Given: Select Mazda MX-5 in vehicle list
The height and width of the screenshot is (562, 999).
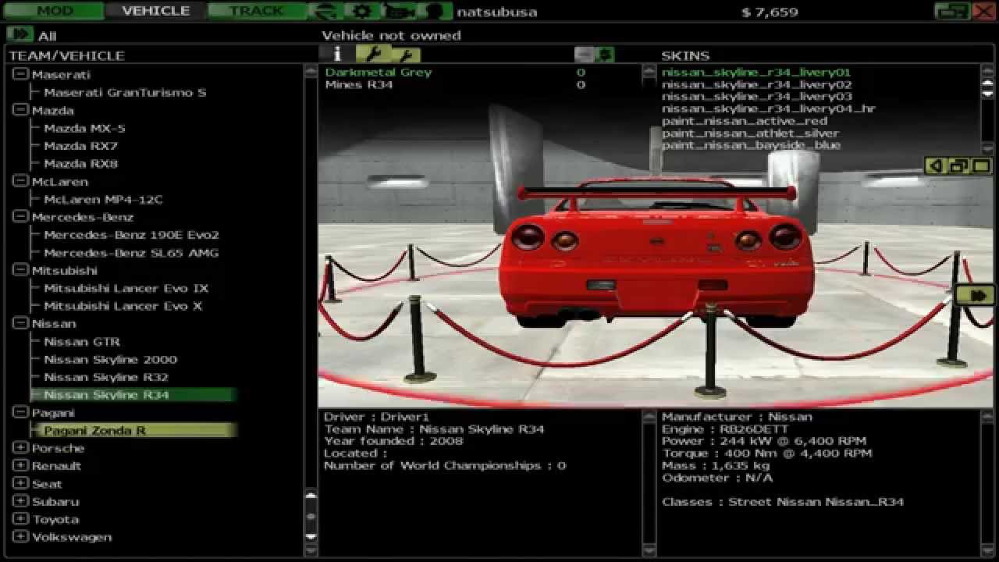Looking at the screenshot, I should point(84,128).
